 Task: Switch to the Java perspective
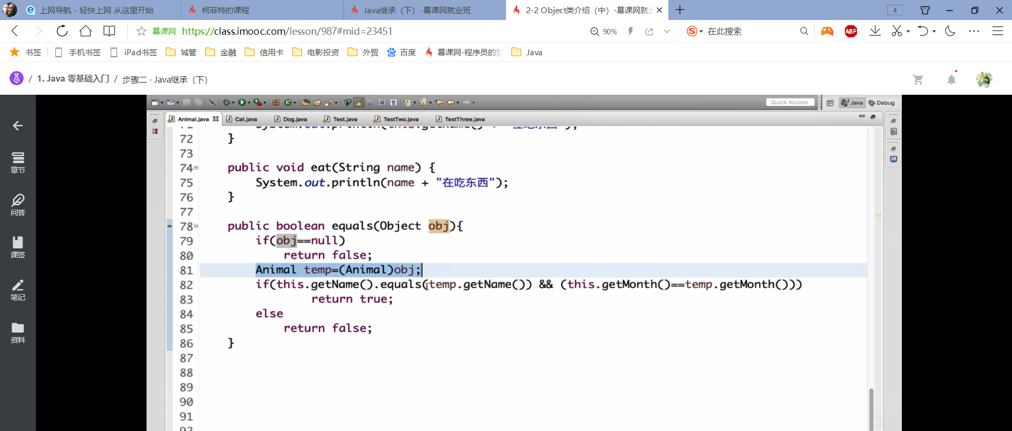852,103
